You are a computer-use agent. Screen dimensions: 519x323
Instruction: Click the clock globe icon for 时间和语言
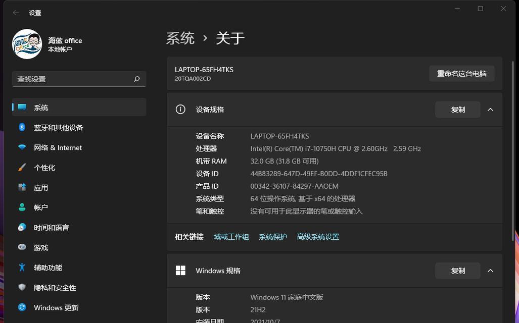[22, 228]
